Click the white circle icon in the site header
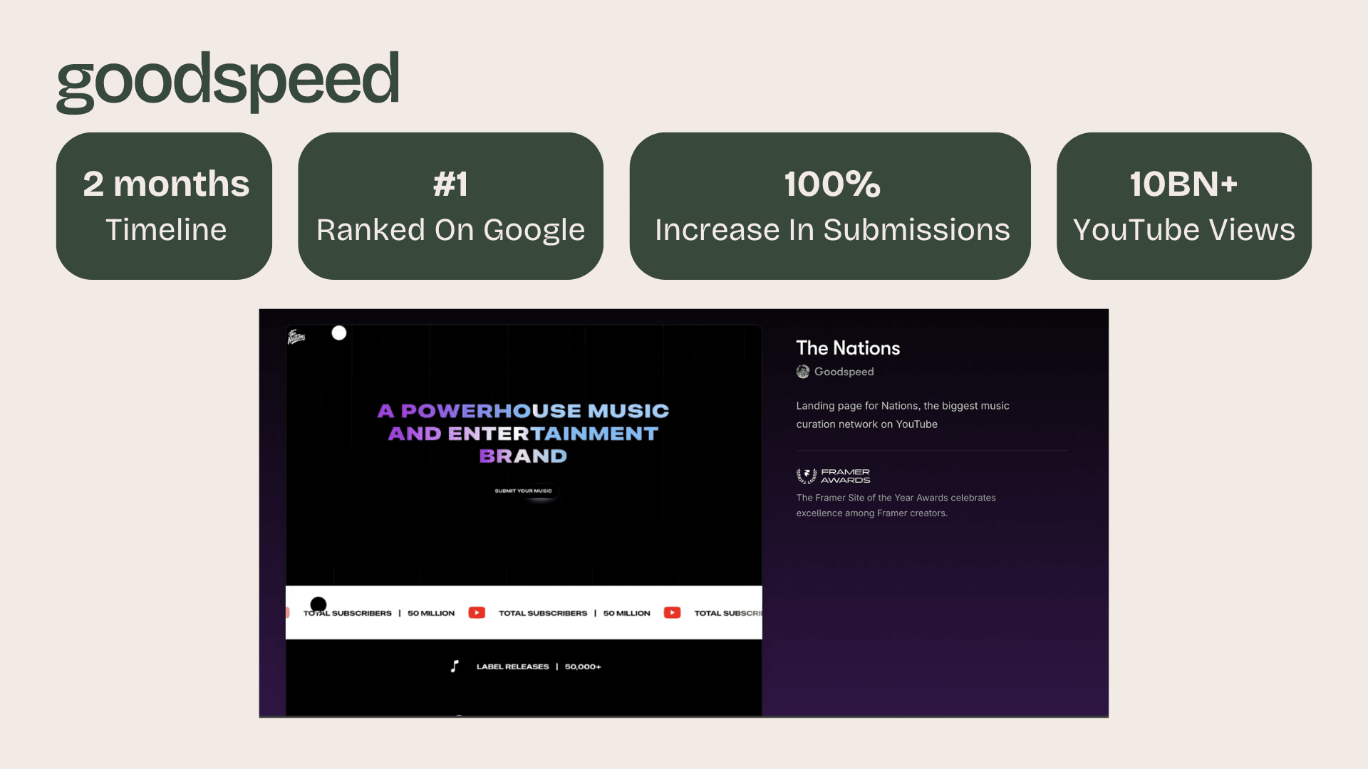 [339, 333]
